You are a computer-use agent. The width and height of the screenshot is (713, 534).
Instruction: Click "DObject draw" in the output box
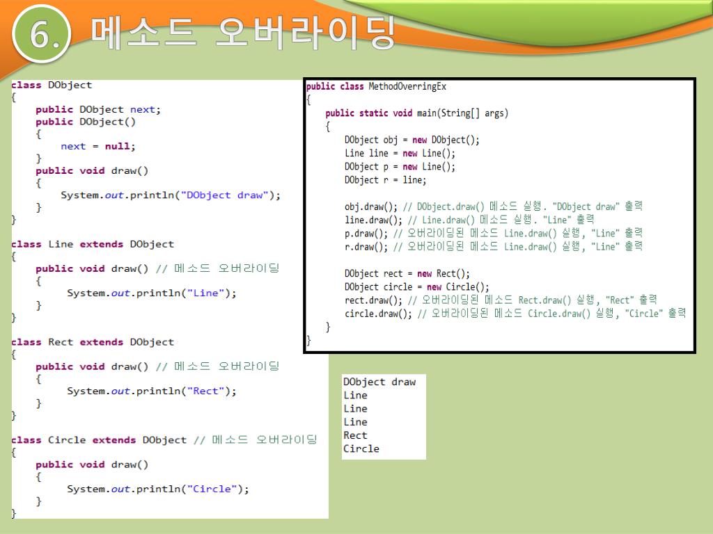click(379, 382)
